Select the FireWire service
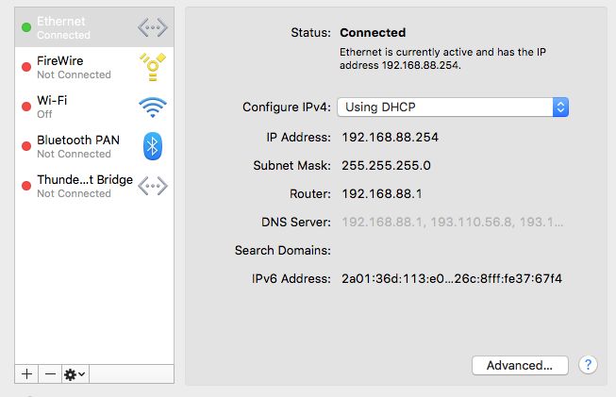Viewport: 616px width, 397px height. click(94, 67)
